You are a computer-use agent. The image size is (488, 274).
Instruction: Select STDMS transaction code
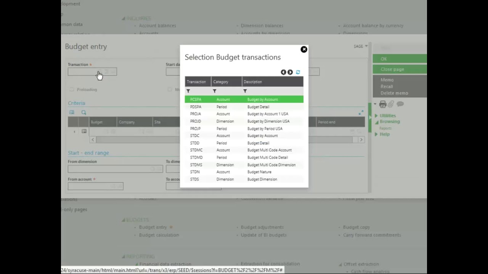pos(196,165)
